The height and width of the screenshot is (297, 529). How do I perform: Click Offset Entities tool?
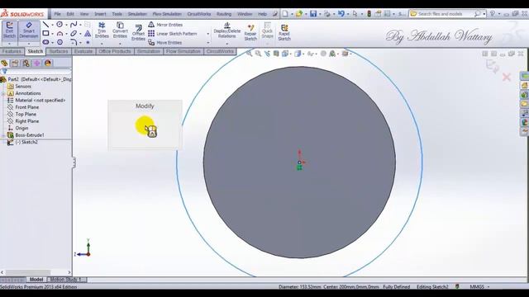pos(138,32)
